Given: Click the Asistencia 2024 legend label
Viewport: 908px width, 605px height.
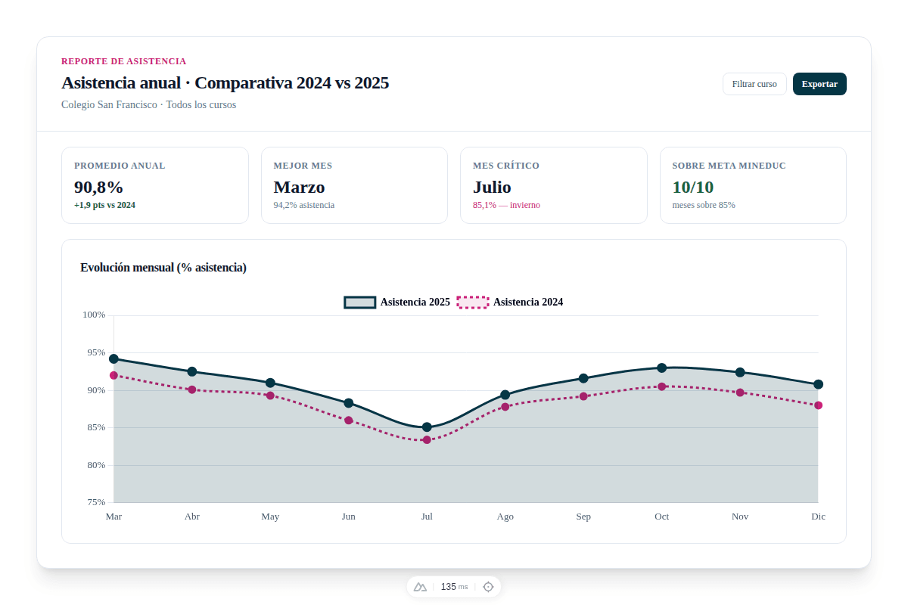Looking at the screenshot, I should [528, 302].
